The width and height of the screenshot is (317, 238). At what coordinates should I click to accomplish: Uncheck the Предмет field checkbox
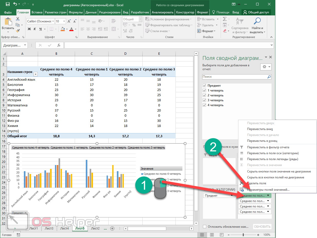click(x=204, y=86)
